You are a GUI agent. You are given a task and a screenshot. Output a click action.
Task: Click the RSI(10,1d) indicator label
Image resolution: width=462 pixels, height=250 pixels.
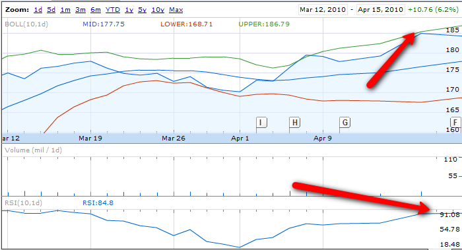(x=24, y=203)
